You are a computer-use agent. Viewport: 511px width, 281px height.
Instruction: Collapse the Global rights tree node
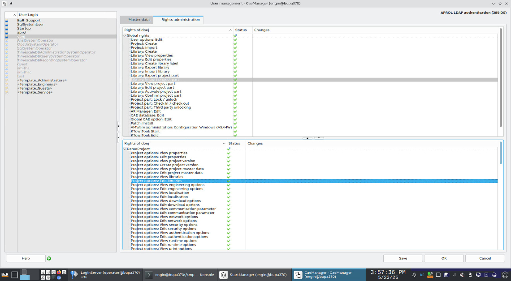pos(125,36)
